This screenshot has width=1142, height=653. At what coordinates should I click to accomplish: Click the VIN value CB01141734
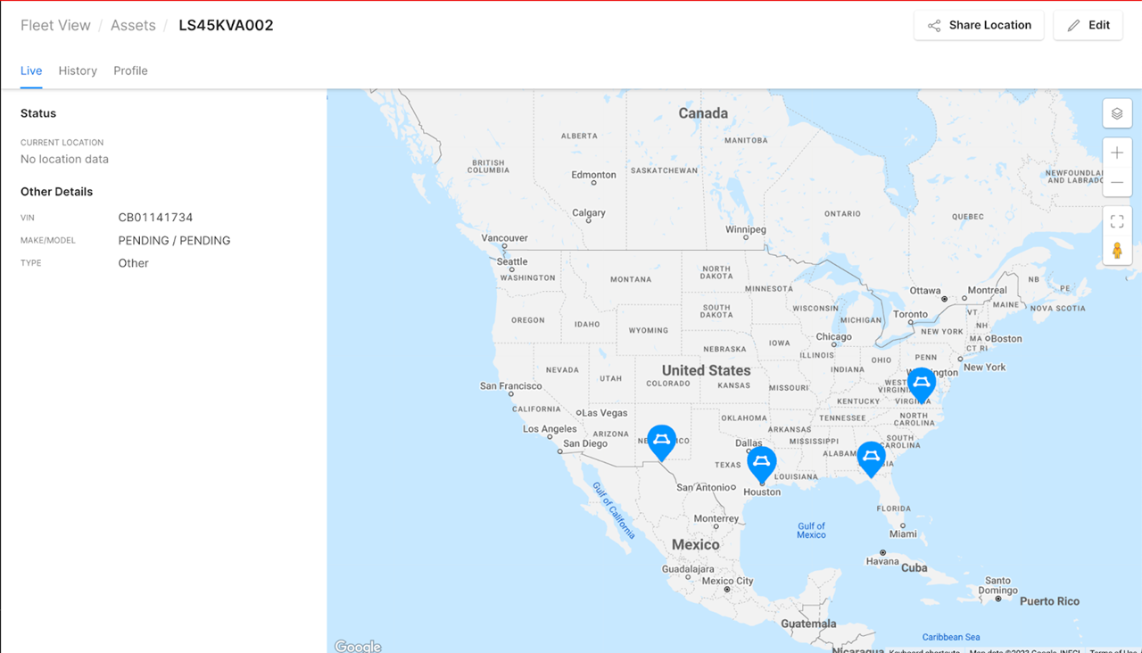pos(155,217)
